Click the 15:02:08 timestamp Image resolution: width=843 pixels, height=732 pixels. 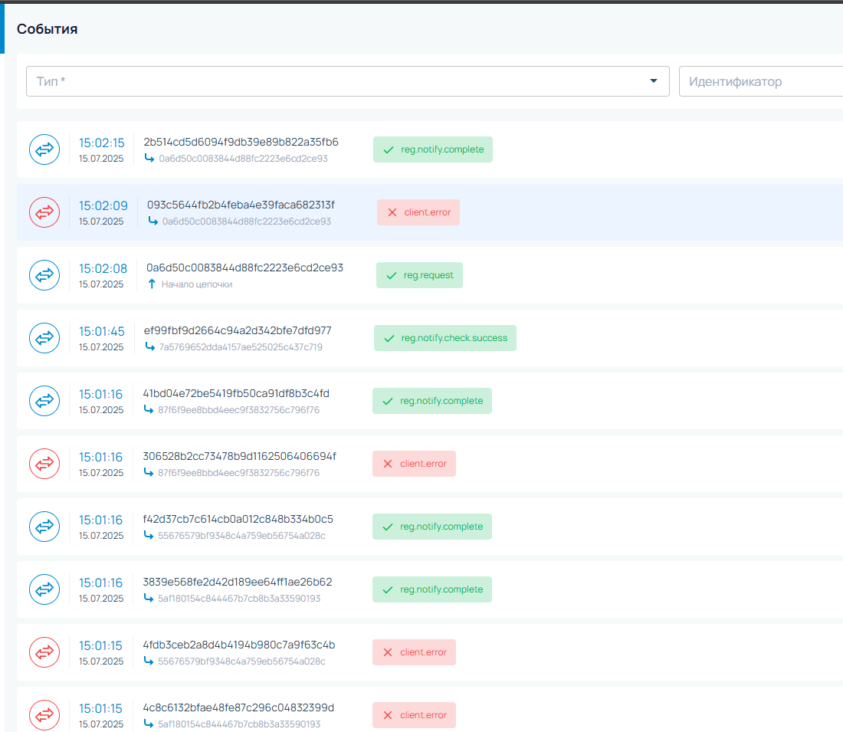103,269
